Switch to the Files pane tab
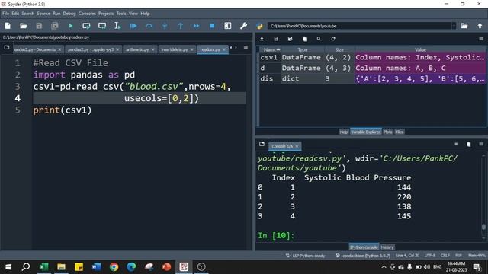Image resolution: width=488 pixels, height=274 pixels. [400, 132]
